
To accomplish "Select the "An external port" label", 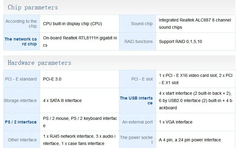I will [137, 122].
